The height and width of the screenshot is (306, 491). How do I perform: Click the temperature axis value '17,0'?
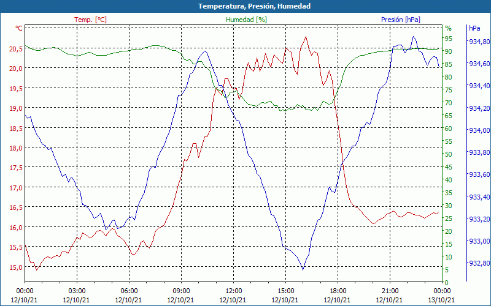[16, 188]
